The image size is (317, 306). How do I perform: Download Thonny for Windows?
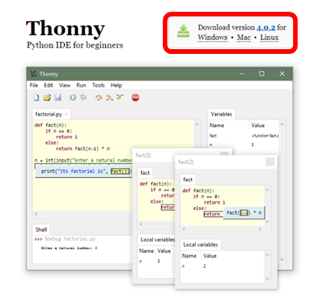(213, 37)
